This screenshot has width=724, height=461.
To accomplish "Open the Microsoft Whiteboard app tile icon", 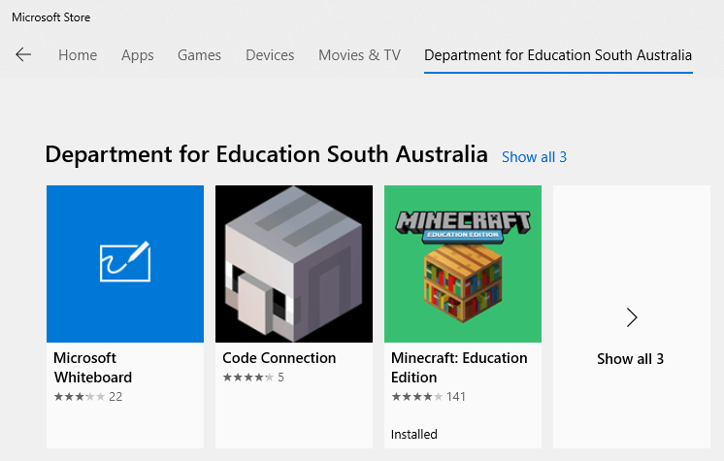I will click(125, 264).
